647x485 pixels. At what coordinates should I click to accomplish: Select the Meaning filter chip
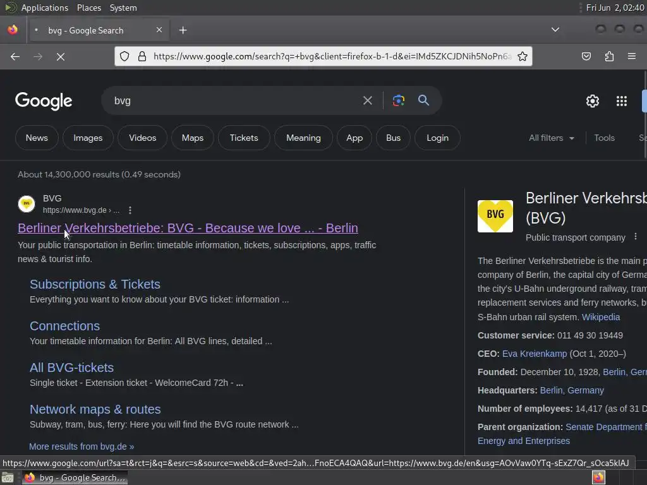click(x=303, y=138)
